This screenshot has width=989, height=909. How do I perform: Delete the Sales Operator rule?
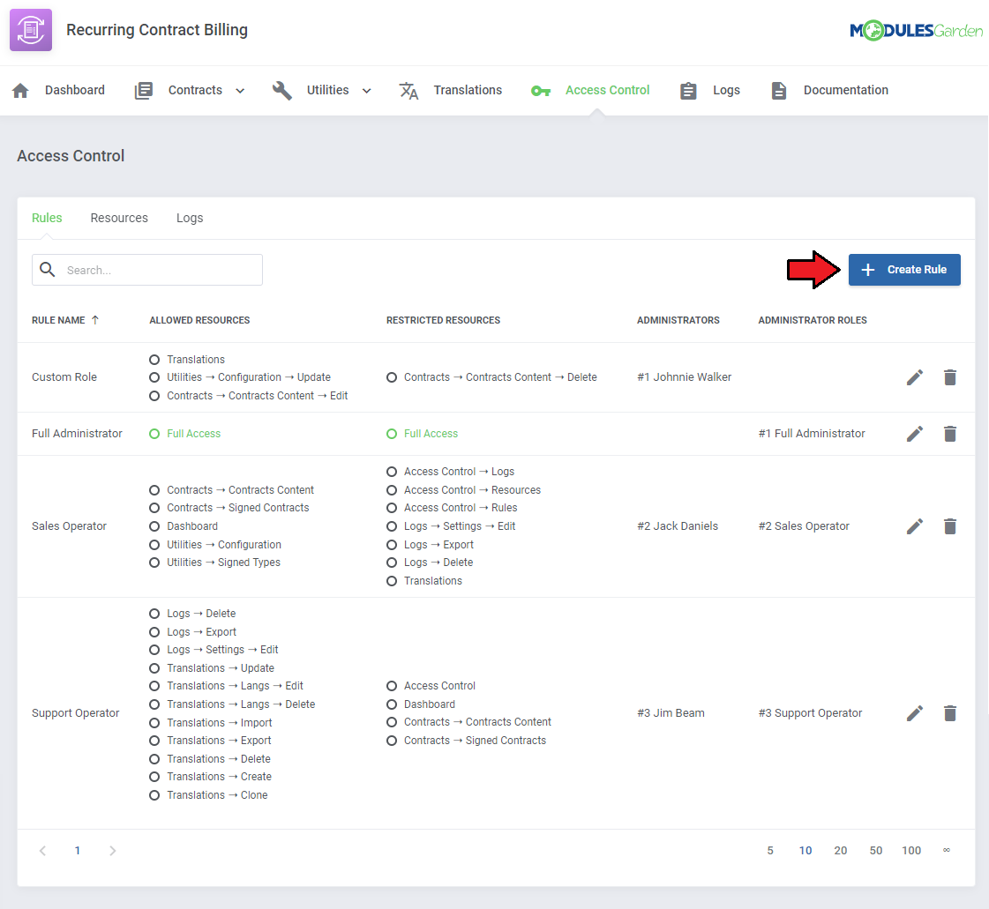click(x=950, y=526)
